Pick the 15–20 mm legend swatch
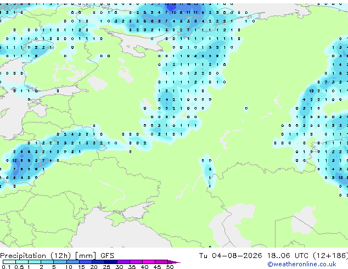This screenshot has height=269, width=348. coord(86,262)
